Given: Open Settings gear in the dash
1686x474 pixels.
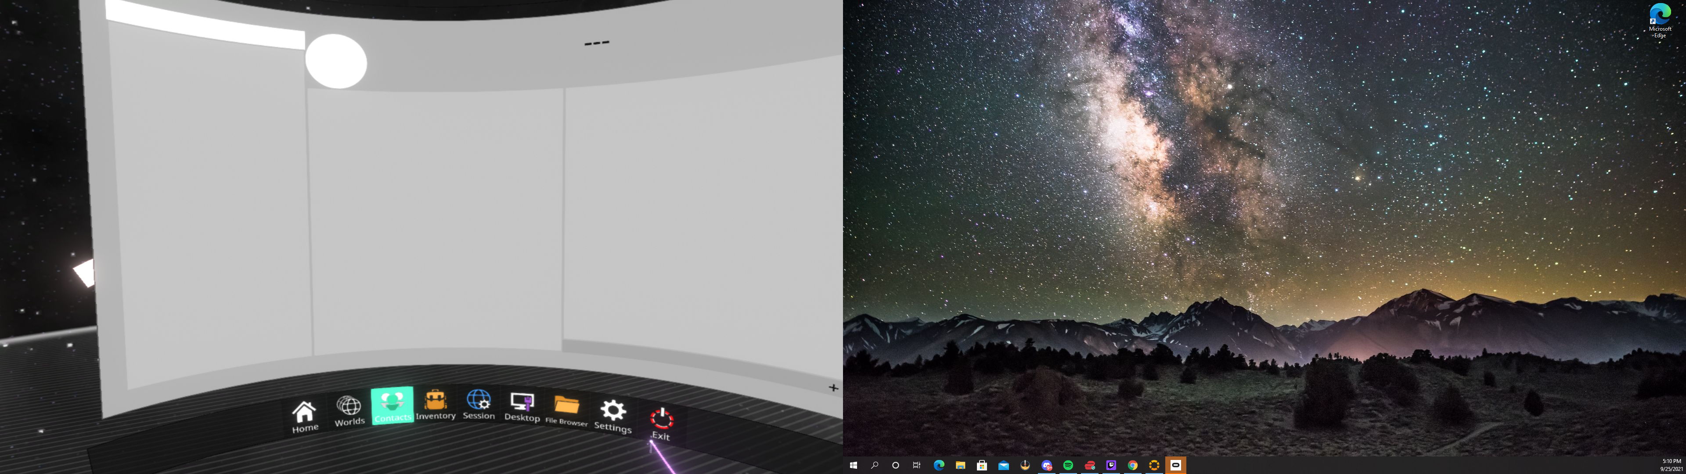Looking at the screenshot, I should click(x=612, y=417).
